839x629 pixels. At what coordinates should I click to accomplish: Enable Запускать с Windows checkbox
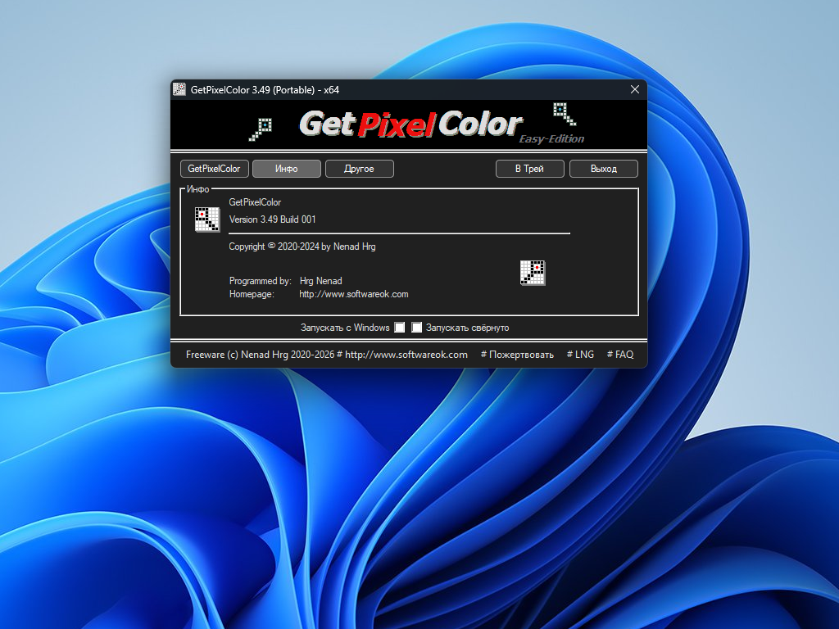click(x=399, y=328)
